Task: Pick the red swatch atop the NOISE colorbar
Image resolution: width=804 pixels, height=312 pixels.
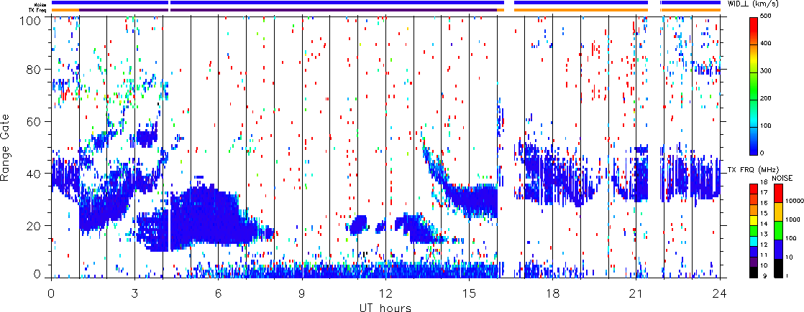Action: (778, 193)
